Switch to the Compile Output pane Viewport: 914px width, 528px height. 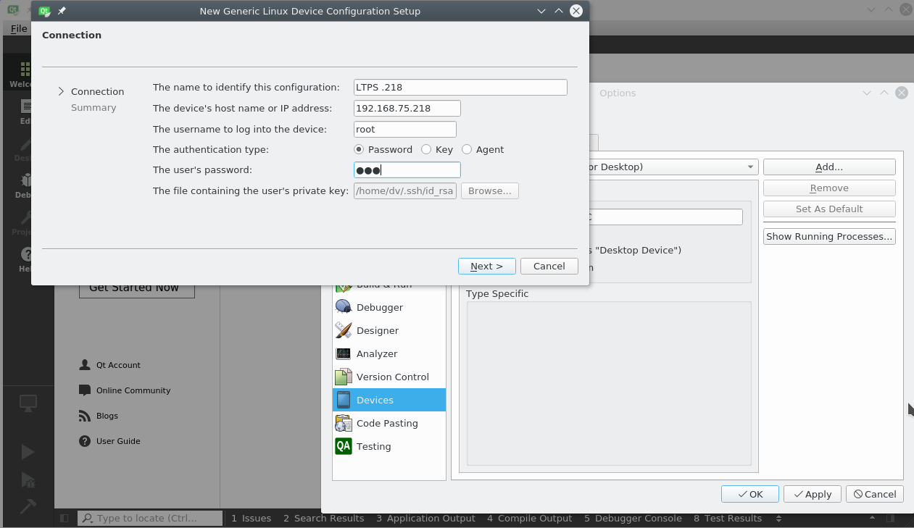529,519
